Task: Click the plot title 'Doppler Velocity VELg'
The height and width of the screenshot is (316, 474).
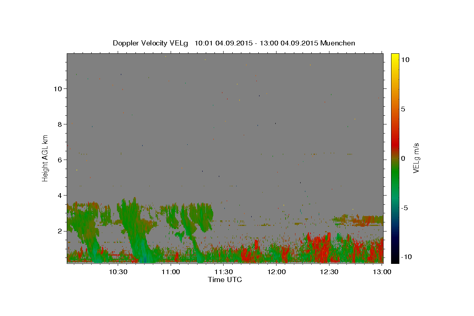Action: pyautogui.click(x=151, y=43)
